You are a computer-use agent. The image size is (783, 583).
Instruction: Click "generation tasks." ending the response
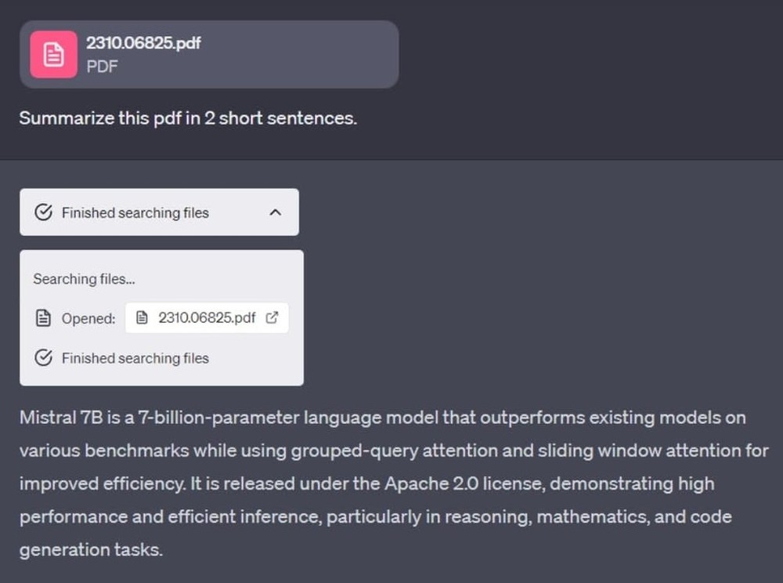pyautogui.click(x=91, y=549)
